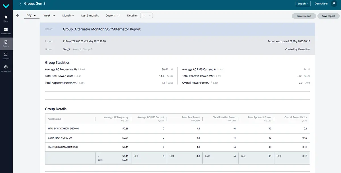
Task: Open Management settings gear
Action: coord(6,68)
